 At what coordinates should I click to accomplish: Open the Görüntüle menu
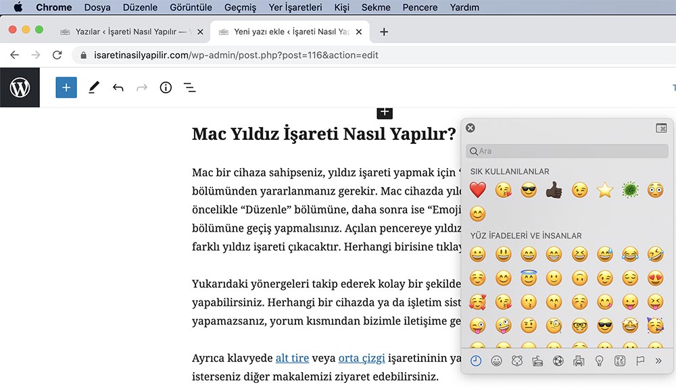pyautogui.click(x=191, y=7)
